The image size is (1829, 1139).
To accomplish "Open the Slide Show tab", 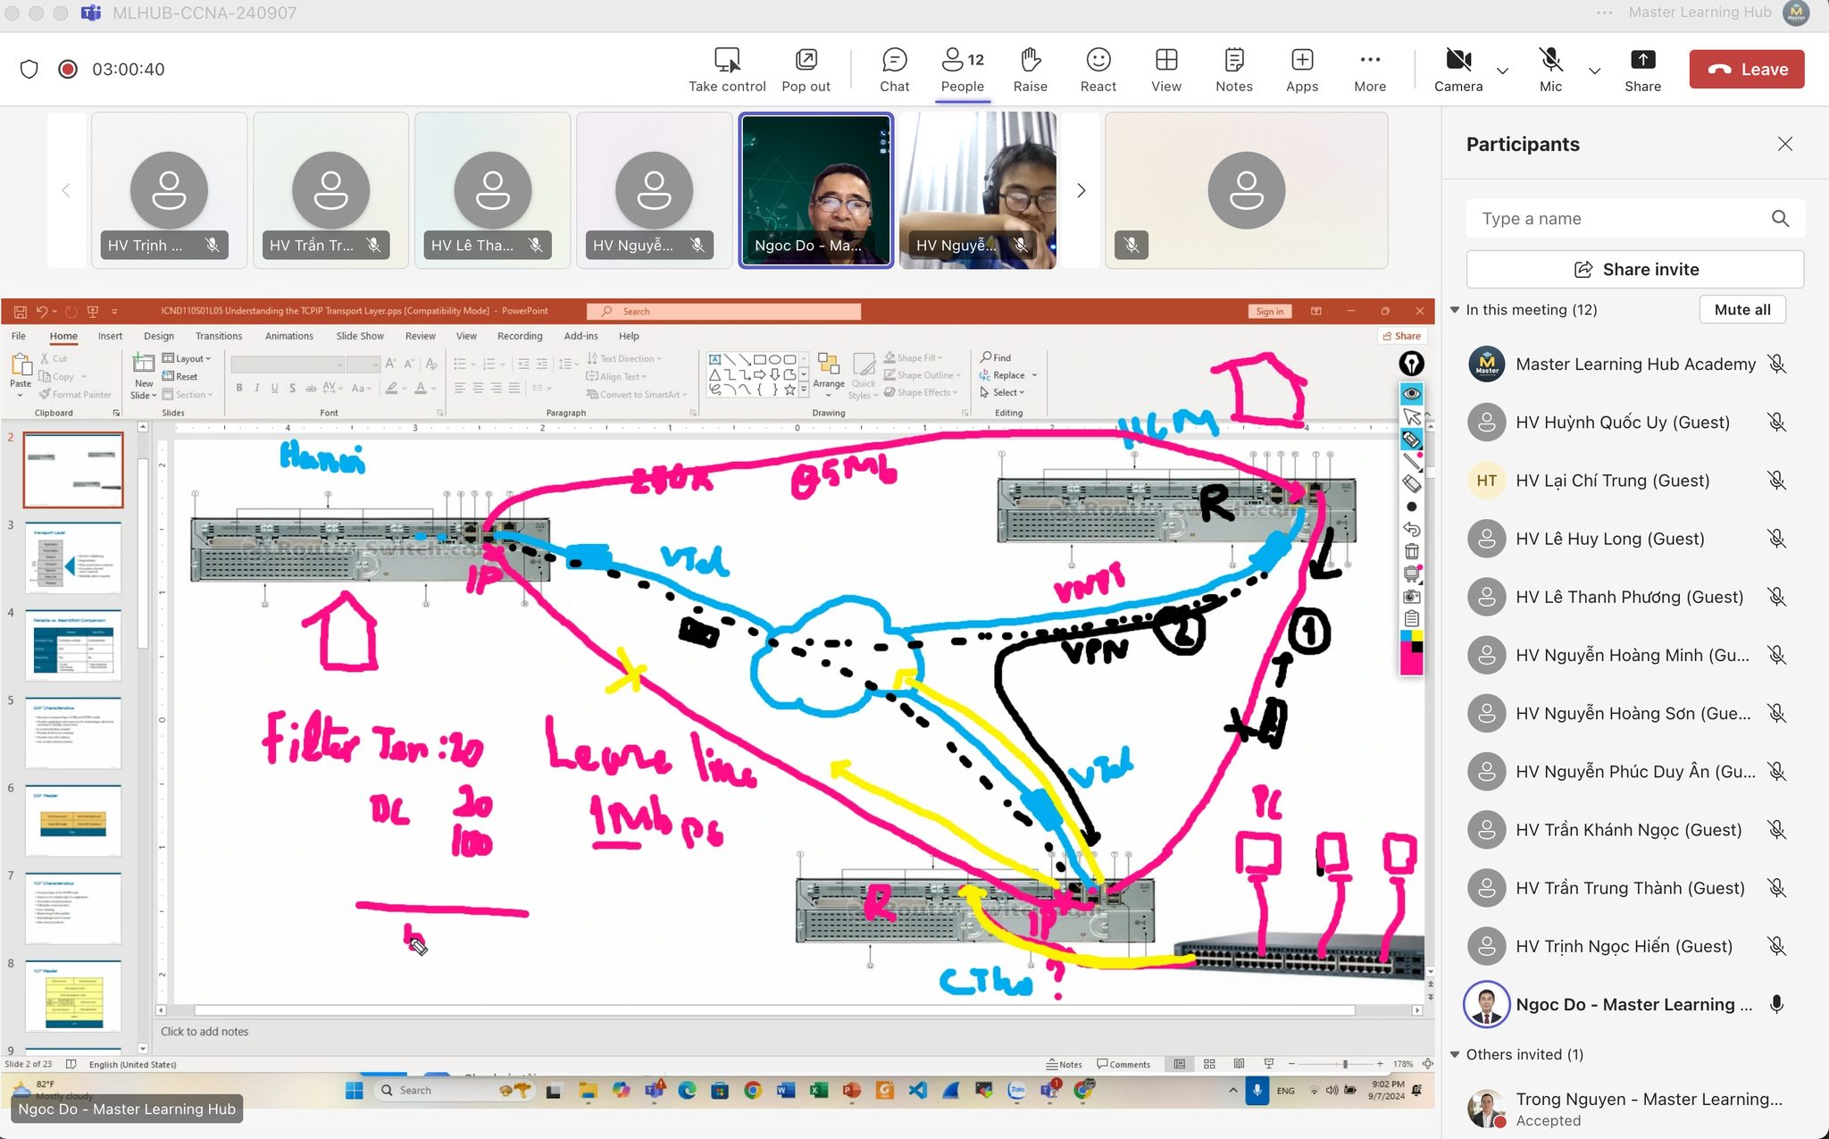I will [x=360, y=336].
